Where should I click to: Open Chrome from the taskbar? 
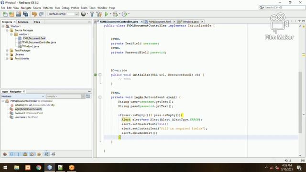coord(39,168)
